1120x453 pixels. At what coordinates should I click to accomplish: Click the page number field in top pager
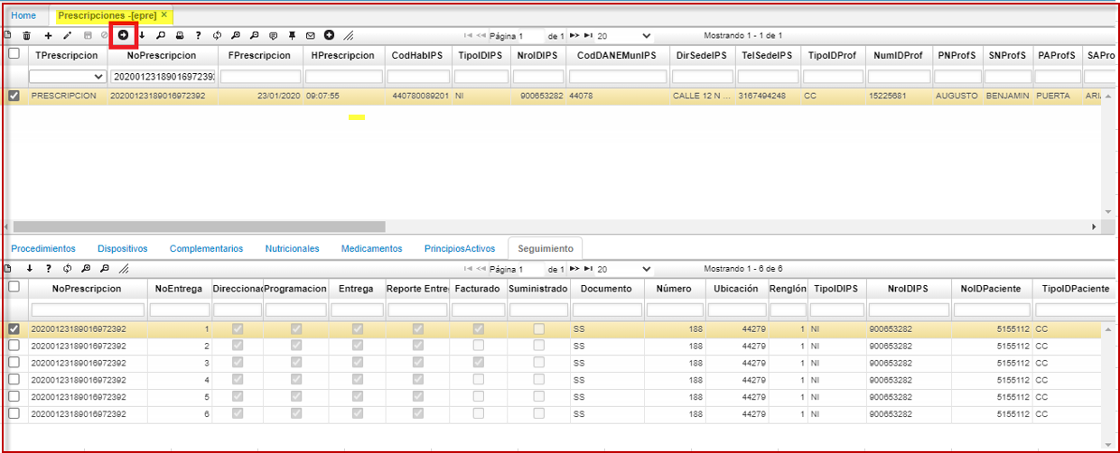(531, 36)
